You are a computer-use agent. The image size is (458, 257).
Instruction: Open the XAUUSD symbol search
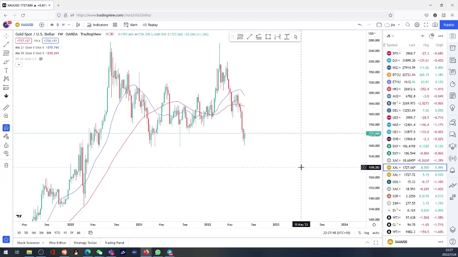(x=24, y=25)
